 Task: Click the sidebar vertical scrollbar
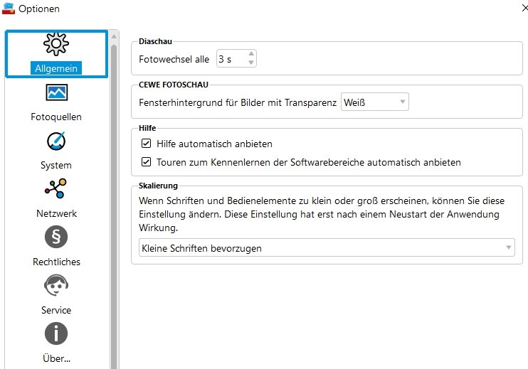click(x=114, y=206)
